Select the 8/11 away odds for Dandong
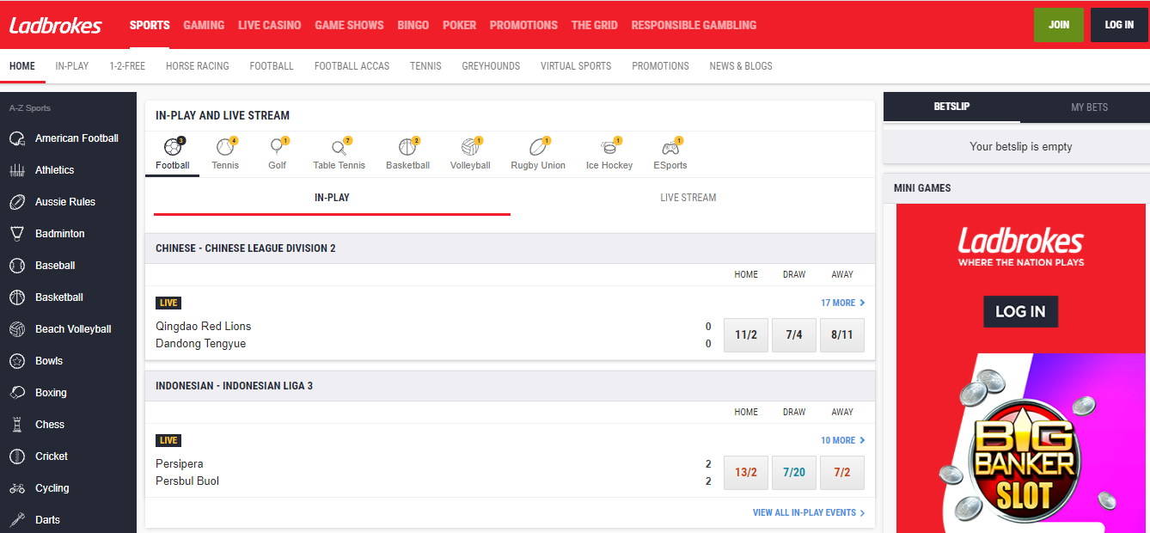 [x=842, y=335]
